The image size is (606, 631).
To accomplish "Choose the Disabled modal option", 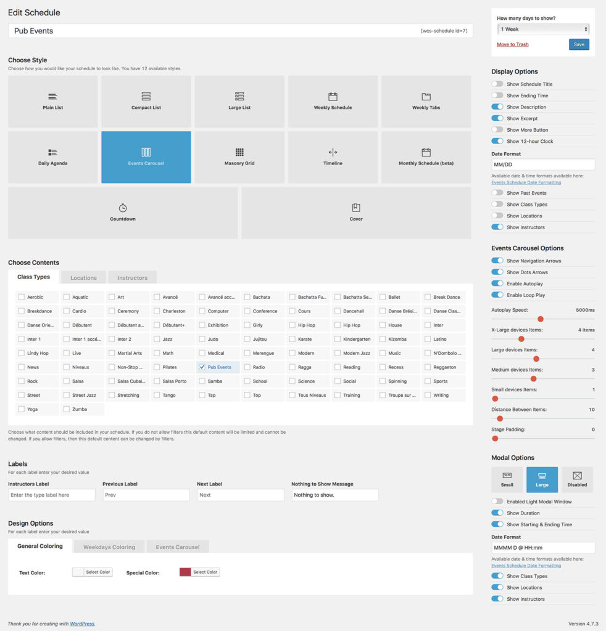I will tap(577, 479).
